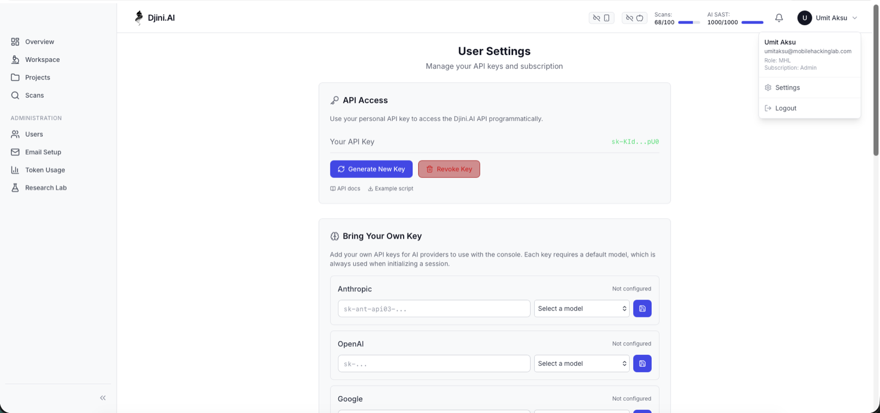880x413 pixels.
Task: Save the OpenAI key with disk icon
Action: [642, 364]
